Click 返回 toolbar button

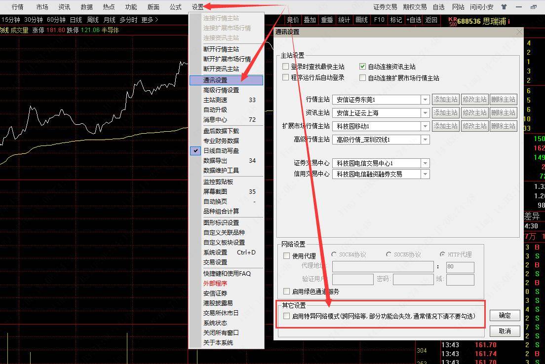point(431,20)
